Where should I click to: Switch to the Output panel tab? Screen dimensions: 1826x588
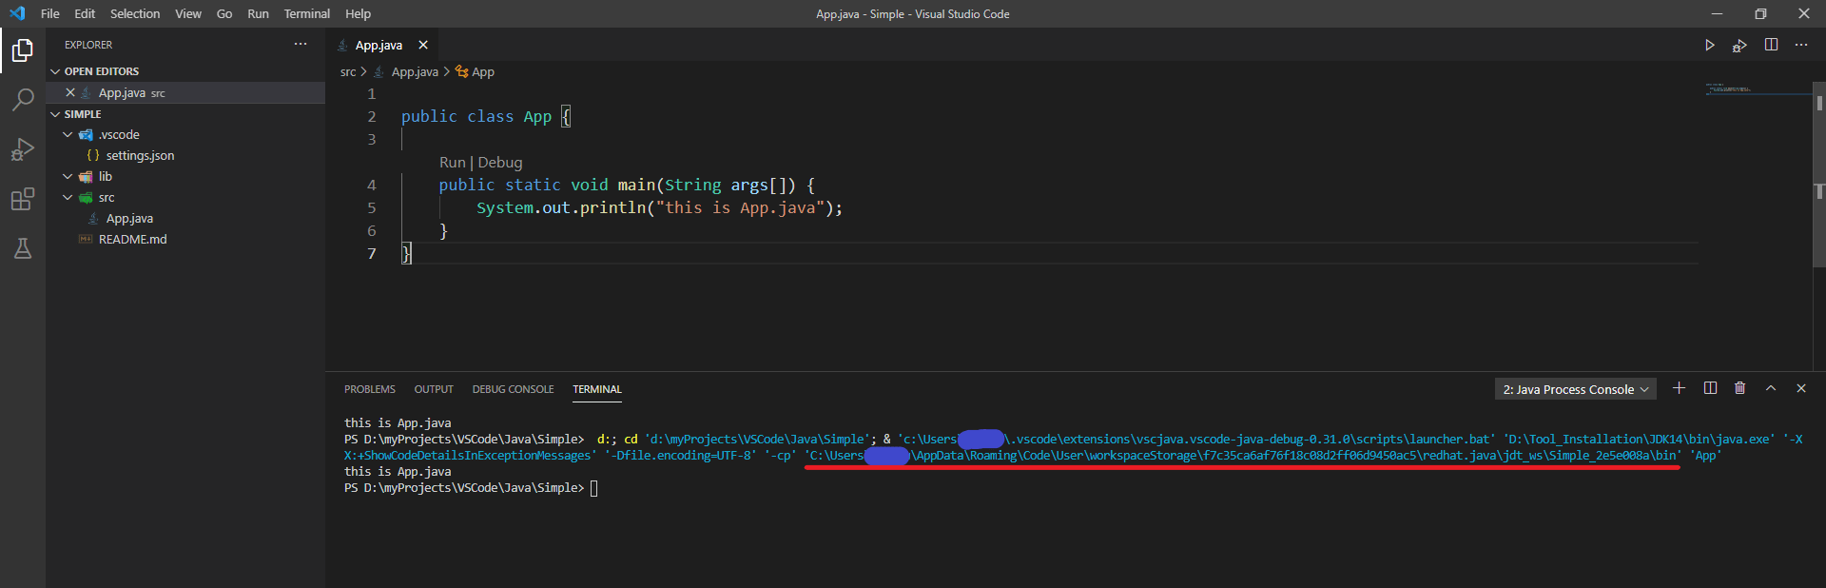[434, 389]
